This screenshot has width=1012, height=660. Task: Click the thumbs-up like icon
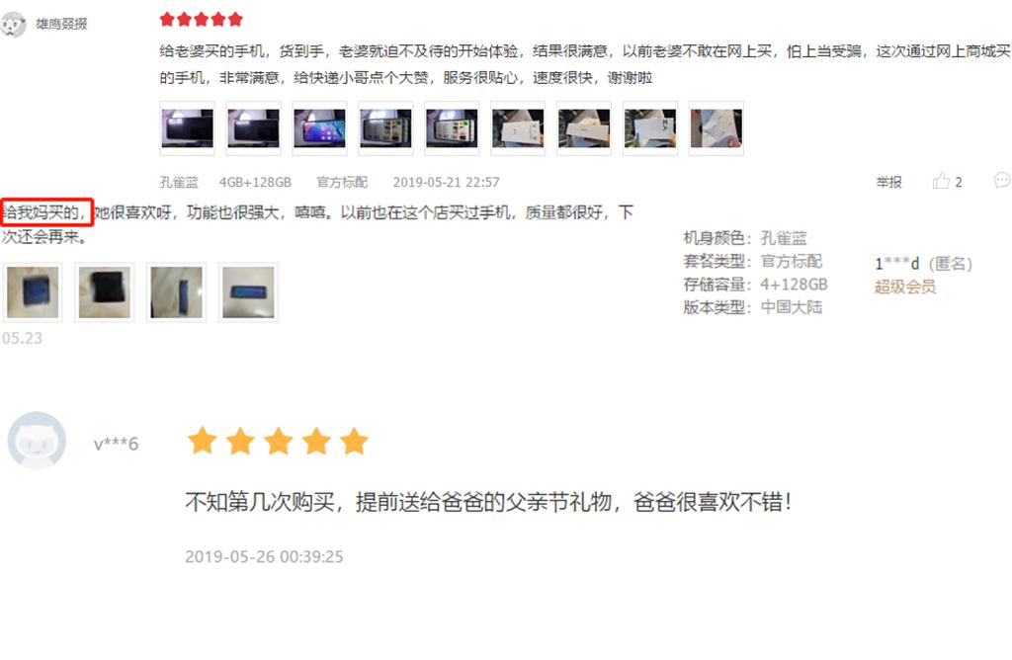[941, 181]
